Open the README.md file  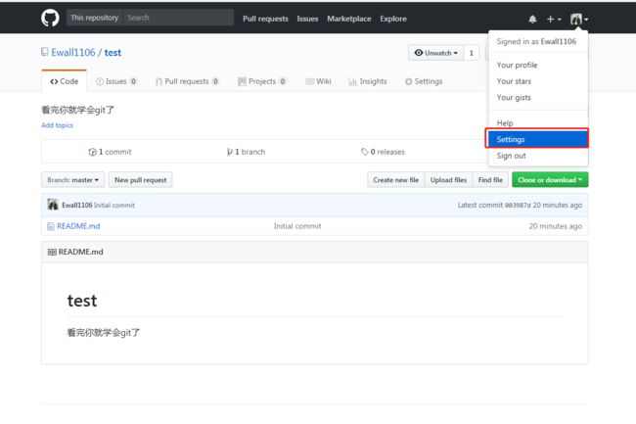(78, 226)
